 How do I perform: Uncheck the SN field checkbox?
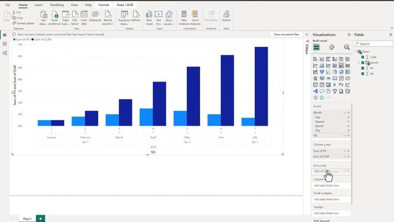click(x=363, y=74)
